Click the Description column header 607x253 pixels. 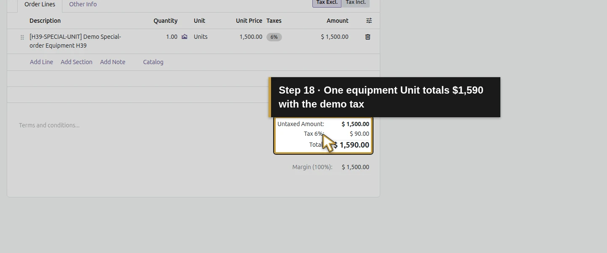pos(45,21)
